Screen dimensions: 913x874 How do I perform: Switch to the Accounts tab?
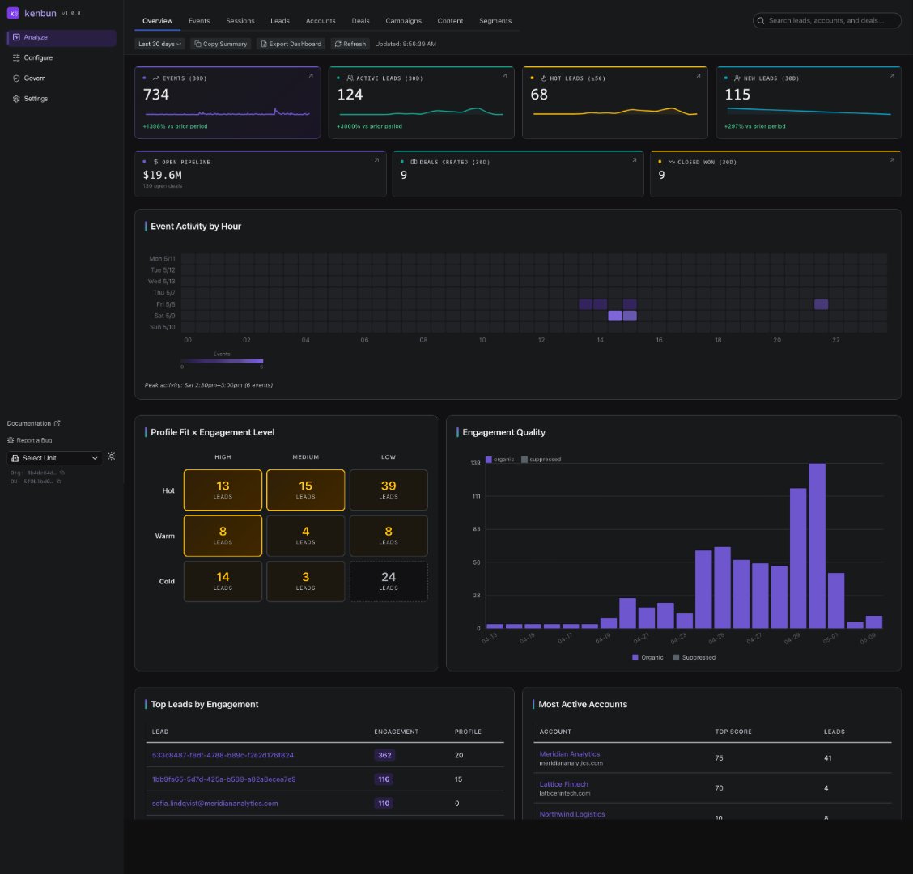point(321,21)
